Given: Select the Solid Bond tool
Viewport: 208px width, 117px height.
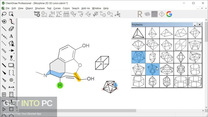Looking at the screenshot, I should tap(4, 29).
